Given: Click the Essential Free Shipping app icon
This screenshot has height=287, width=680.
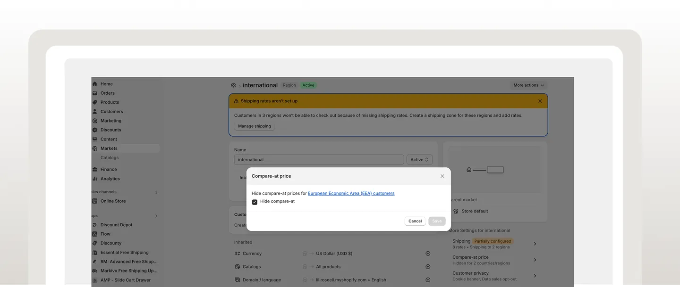Looking at the screenshot, I should (x=95, y=253).
